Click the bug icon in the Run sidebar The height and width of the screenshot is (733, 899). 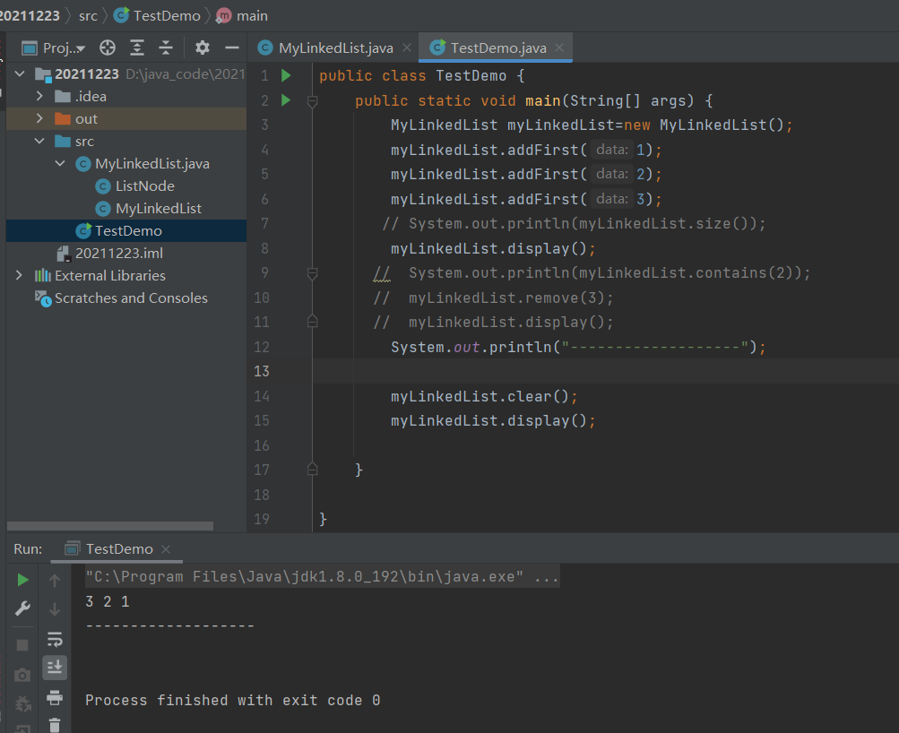22,703
